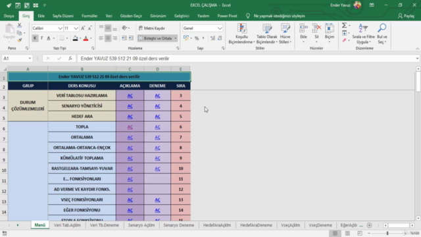Select cell SENARYO YÖNETİCİSİ
Screen dimensions: 421x237
pos(82,106)
